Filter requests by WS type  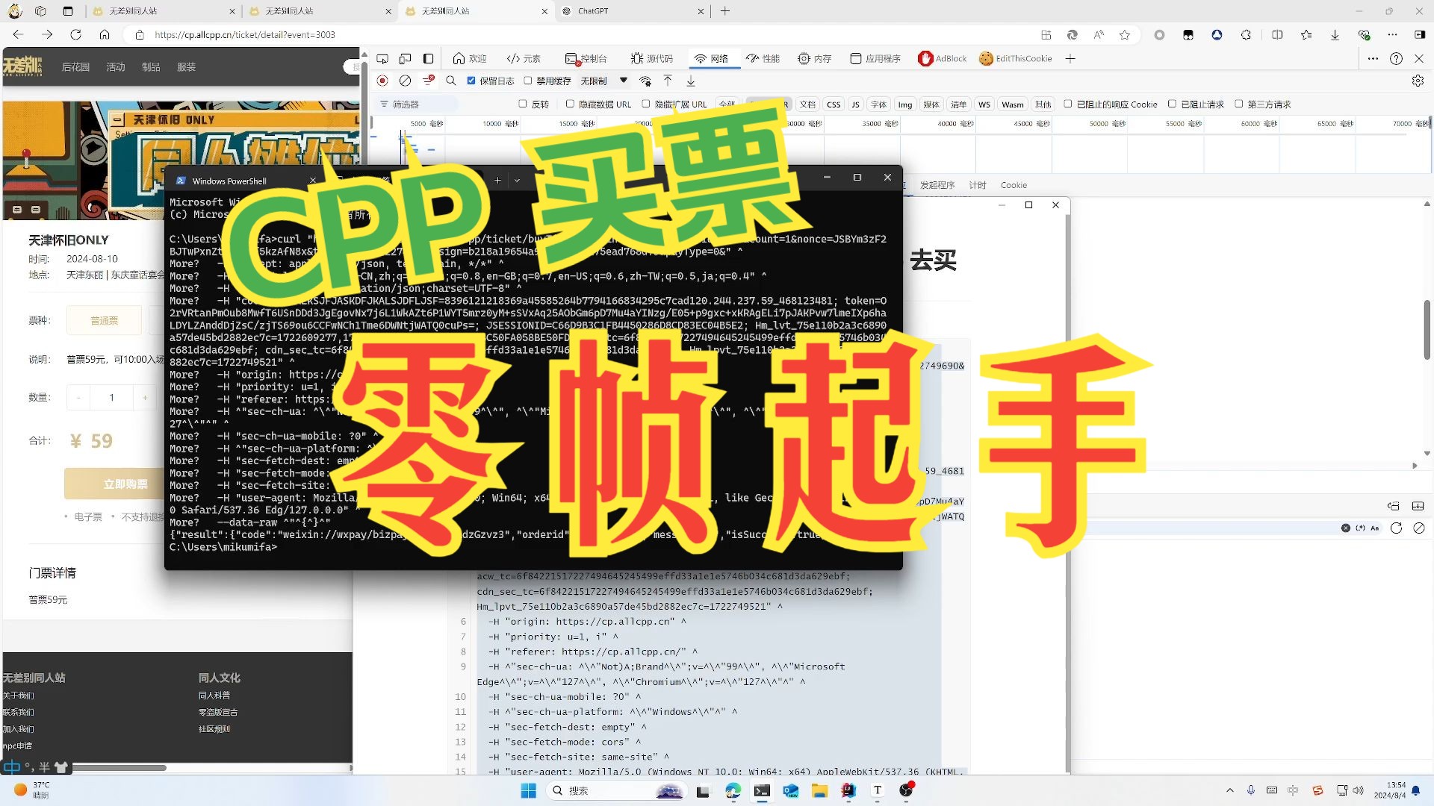click(x=984, y=104)
